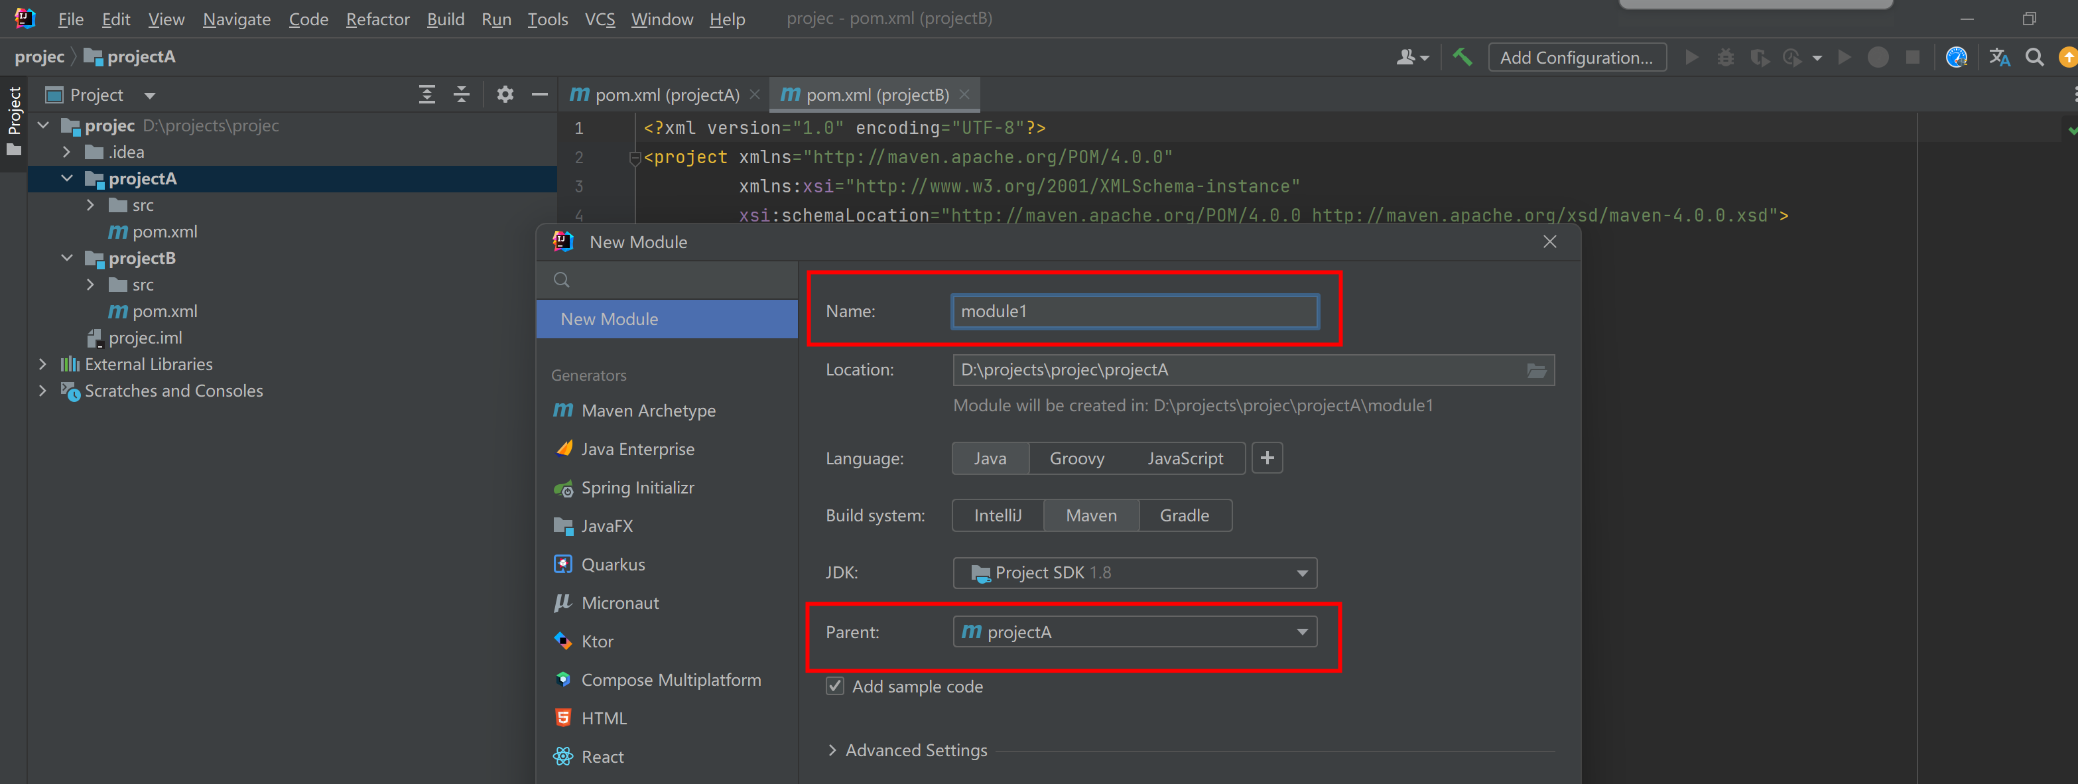Toggle the Add sample code checkbox
This screenshot has width=2078, height=784.
click(x=835, y=686)
